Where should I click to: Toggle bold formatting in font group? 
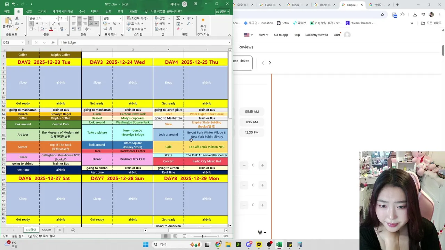(x=31, y=24)
